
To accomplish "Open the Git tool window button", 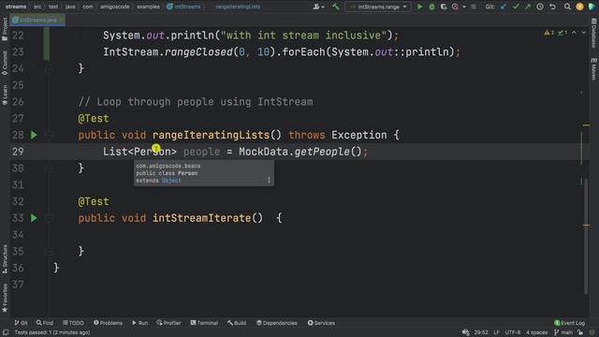I will [x=21, y=323].
